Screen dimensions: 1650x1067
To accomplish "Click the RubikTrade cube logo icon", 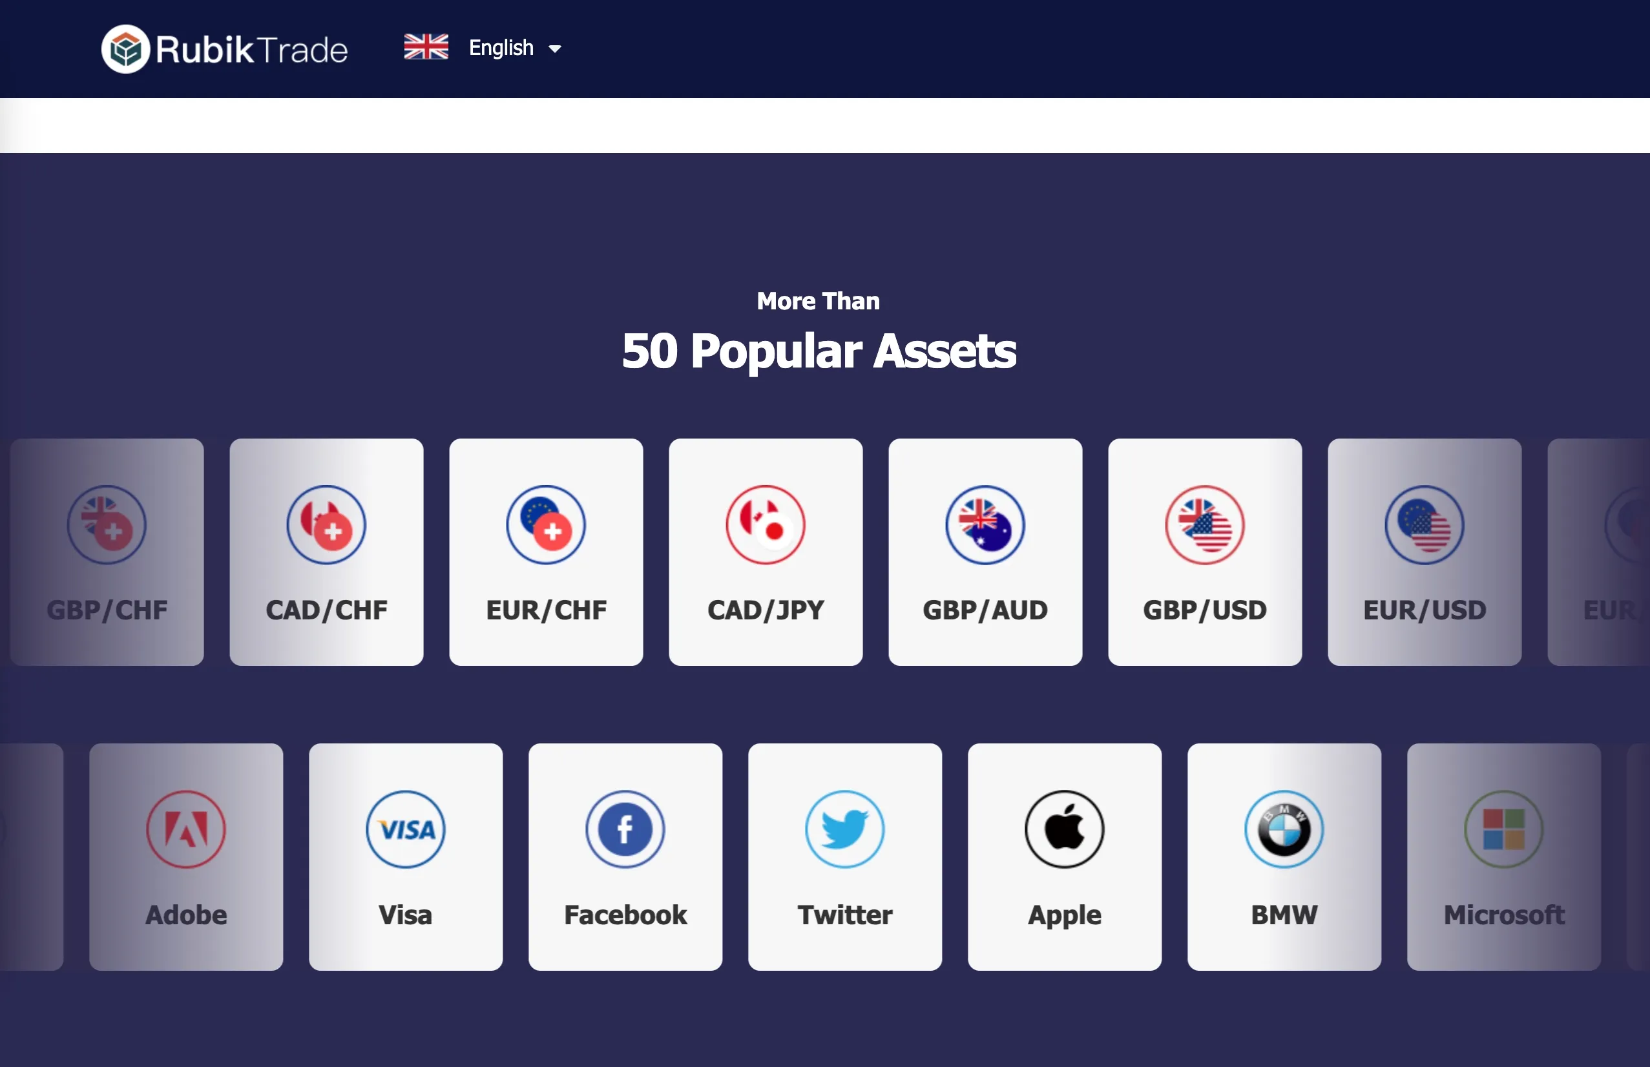I will tap(125, 49).
